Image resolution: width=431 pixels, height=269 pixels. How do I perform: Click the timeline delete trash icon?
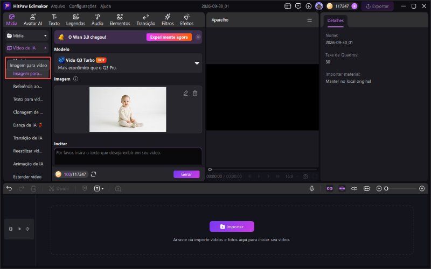[x=33, y=189]
